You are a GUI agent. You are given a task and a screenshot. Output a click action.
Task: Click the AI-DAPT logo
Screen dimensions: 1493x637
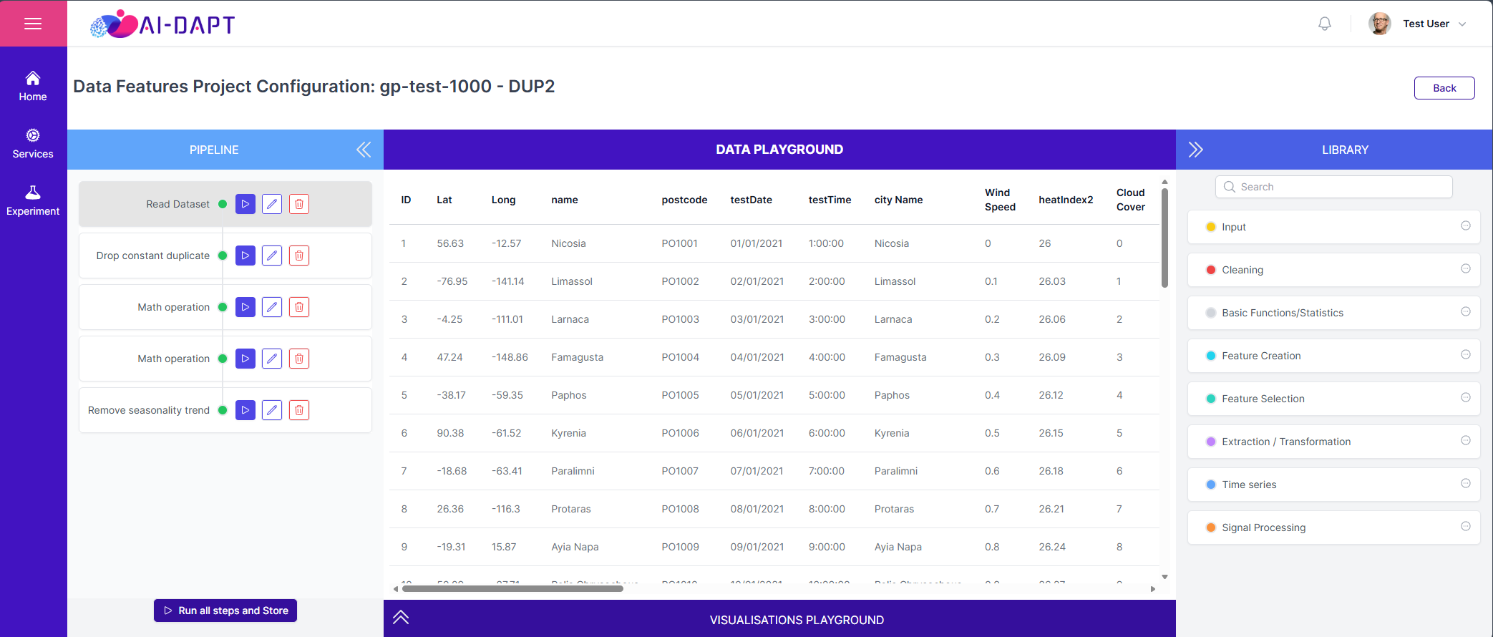[163, 24]
